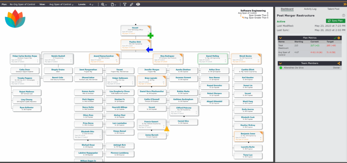347x163 pixels.
Task: Toggle the eye visibility icon in toolbar
Action: [138, 4]
